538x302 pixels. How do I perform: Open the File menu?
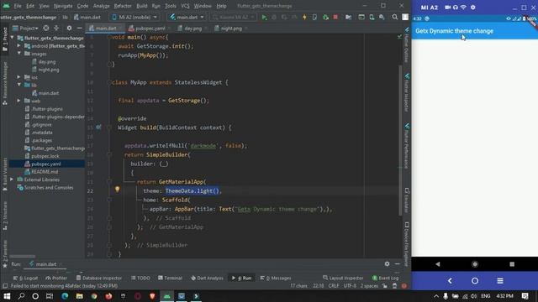[x=18, y=6]
